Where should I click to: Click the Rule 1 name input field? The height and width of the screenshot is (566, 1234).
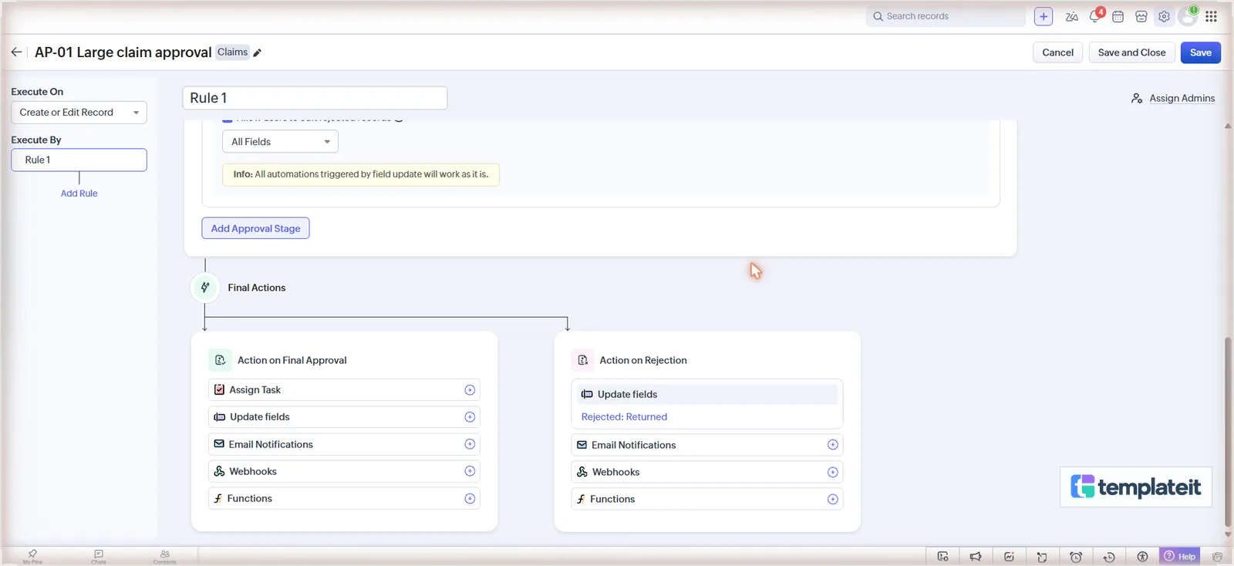click(x=315, y=98)
